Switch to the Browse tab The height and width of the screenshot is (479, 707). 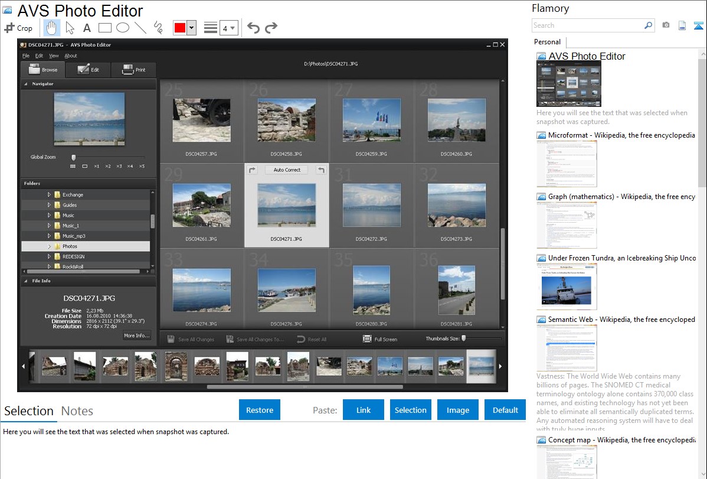click(43, 70)
